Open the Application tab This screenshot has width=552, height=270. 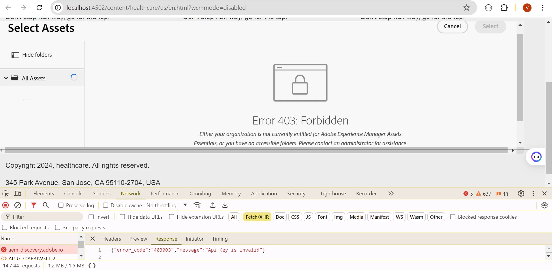(x=264, y=194)
